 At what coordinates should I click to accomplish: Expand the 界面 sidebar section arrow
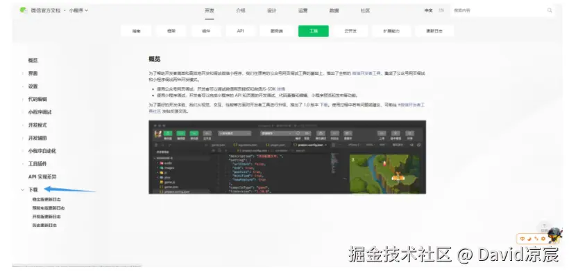22,73
